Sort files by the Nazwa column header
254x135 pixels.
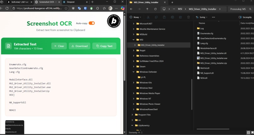202,23
